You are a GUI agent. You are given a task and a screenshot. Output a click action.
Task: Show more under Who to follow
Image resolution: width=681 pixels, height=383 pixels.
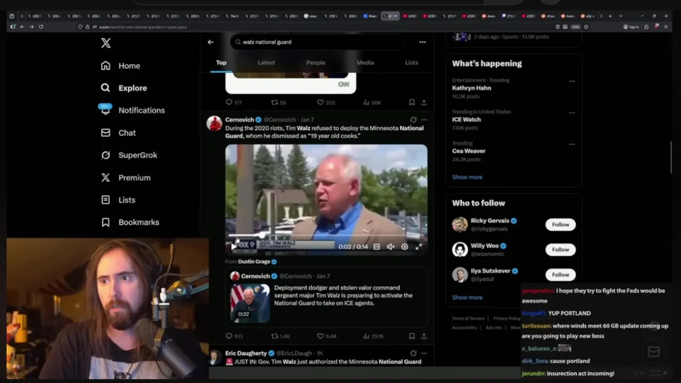[x=467, y=297]
